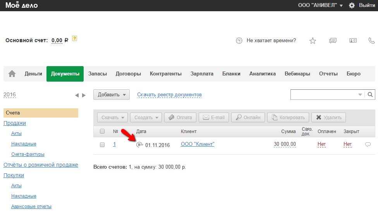Click Скачать реестр документов link
Image resolution: width=378 pixels, height=217 pixels.
(170, 95)
